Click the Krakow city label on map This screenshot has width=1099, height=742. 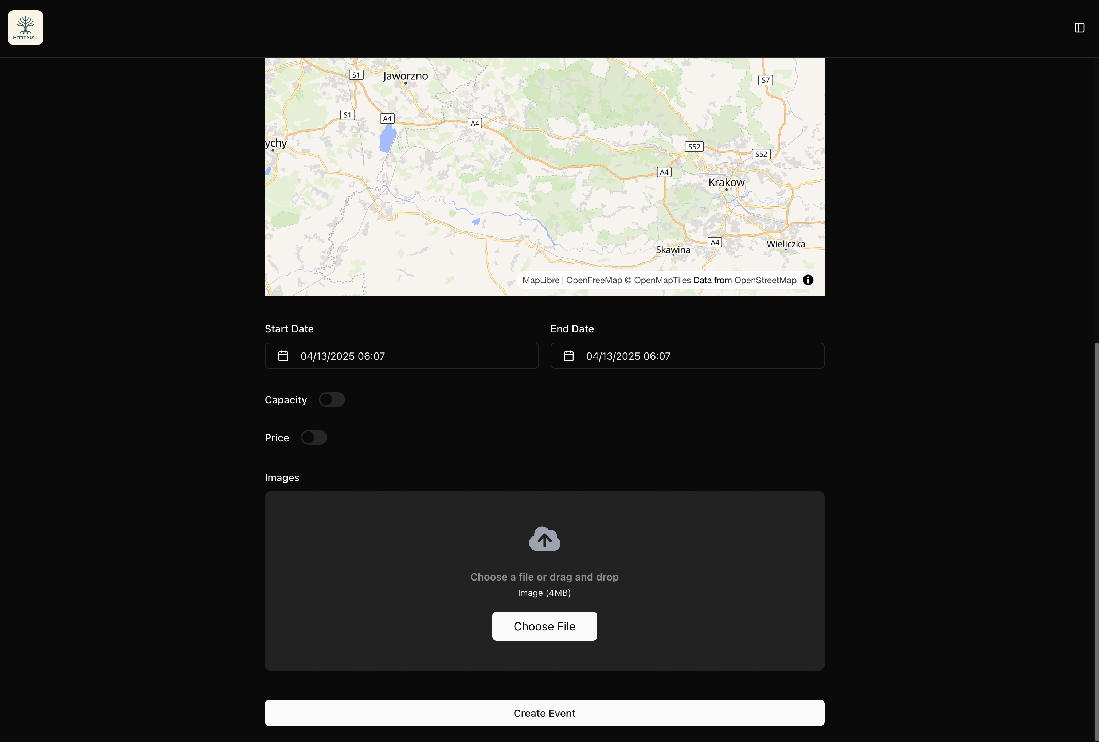[x=726, y=182]
